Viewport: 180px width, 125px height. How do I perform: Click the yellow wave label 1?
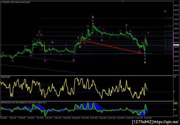[x=78, y=38]
